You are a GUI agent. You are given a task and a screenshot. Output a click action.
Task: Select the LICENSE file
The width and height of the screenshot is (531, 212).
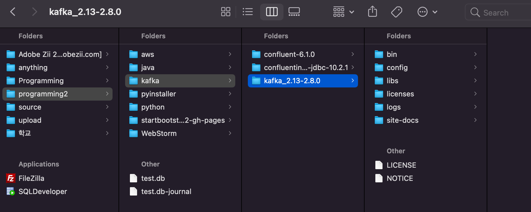pyautogui.click(x=426, y=165)
